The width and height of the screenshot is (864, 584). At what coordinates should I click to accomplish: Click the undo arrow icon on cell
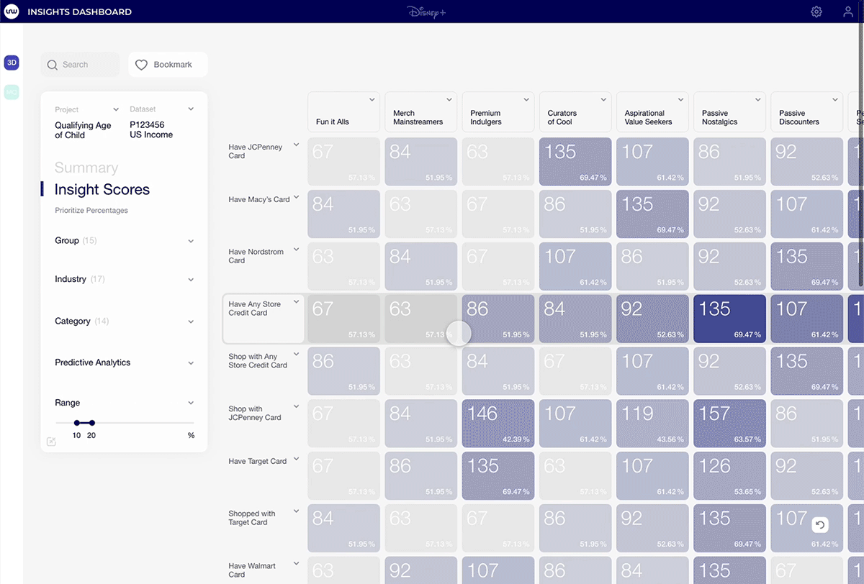point(819,525)
